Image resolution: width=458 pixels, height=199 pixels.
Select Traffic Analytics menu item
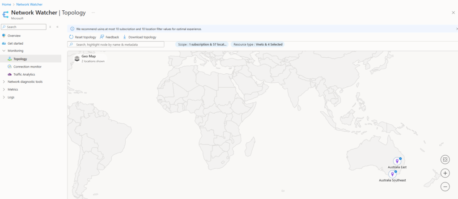pos(24,74)
